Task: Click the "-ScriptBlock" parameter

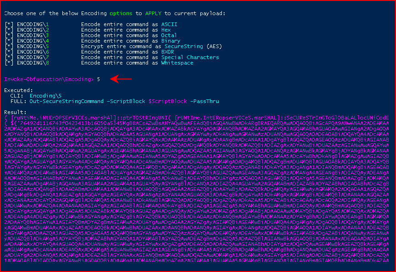Action: click(x=126, y=102)
